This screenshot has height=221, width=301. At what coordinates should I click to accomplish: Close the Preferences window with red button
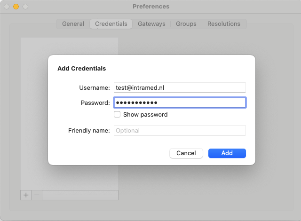click(7, 7)
